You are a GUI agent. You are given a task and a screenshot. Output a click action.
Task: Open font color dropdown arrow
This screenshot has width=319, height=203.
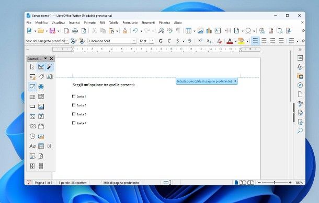235,41
